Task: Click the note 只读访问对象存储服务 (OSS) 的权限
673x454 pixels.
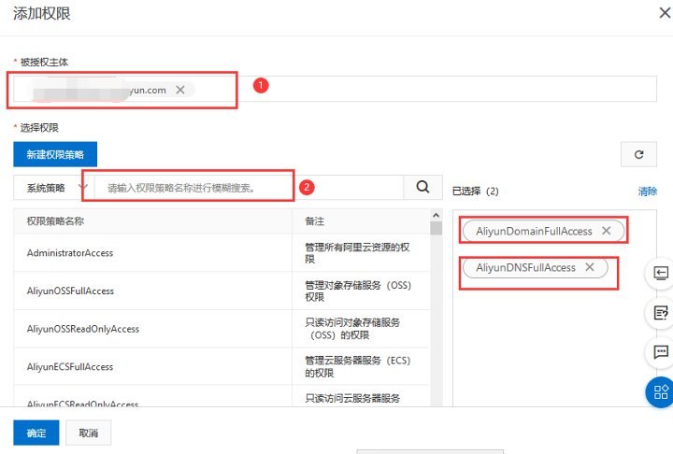Action: pyautogui.click(x=352, y=329)
